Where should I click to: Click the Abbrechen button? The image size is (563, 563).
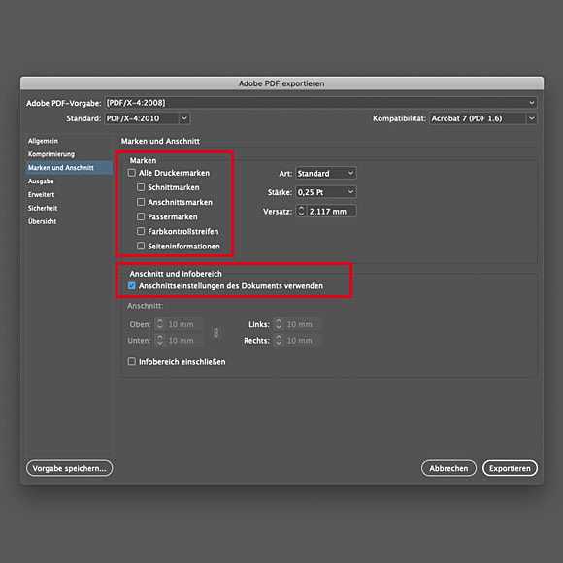[448, 468]
